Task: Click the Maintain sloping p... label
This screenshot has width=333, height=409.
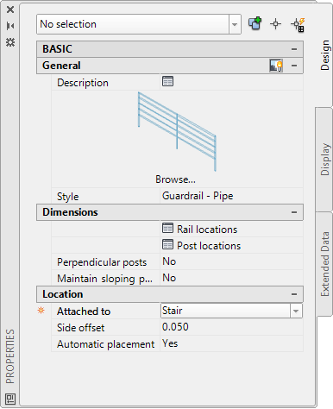Action: [x=104, y=279]
